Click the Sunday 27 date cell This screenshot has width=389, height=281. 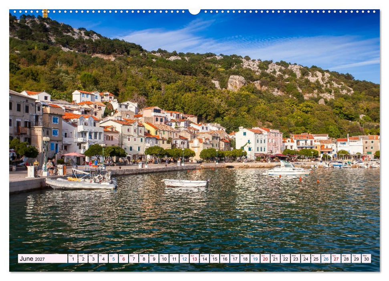(336, 259)
